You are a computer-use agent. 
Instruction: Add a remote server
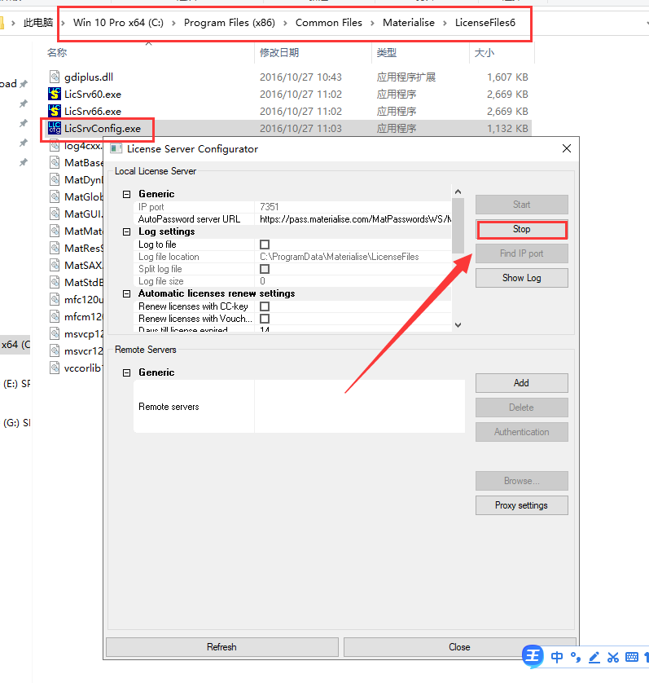[x=522, y=383]
